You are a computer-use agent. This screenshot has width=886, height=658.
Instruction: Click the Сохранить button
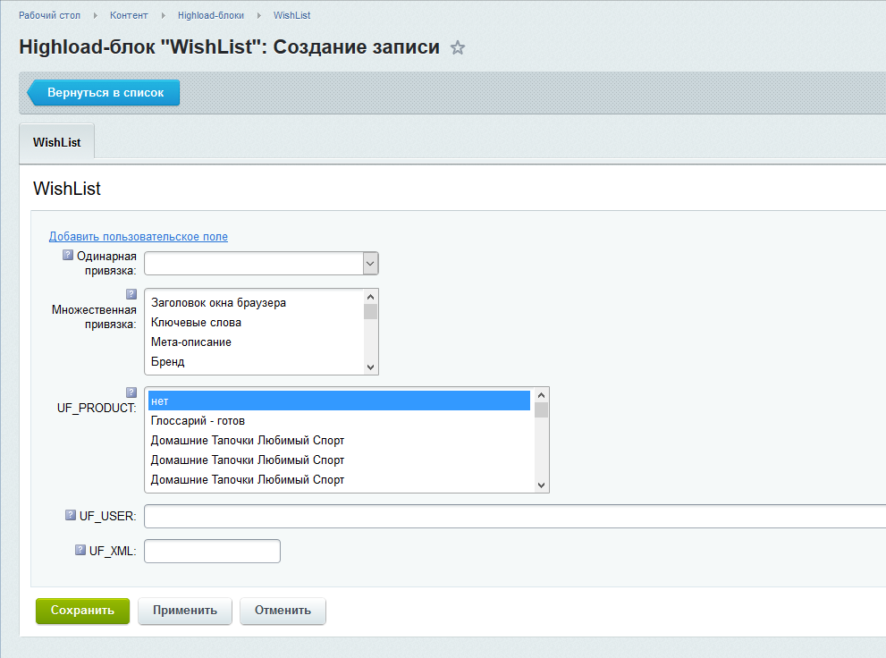[82, 611]
